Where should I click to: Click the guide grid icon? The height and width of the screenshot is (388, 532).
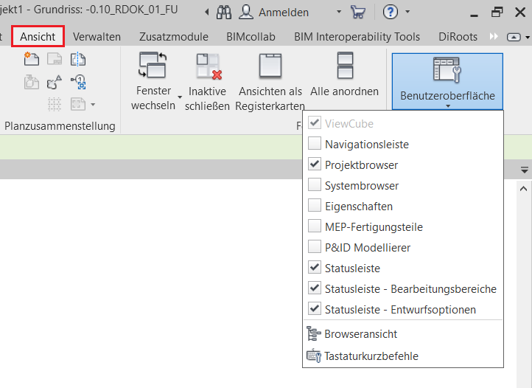(55, 104)
